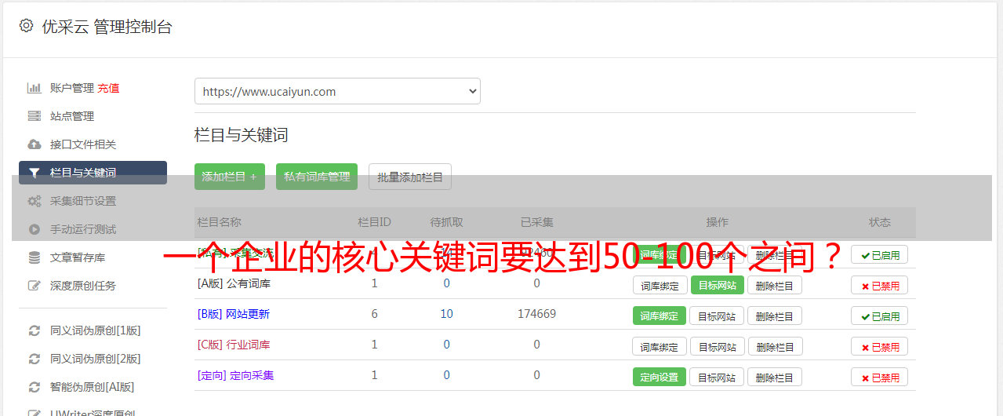Click the pending count 10 in 网站更新 row
Viewport: 1003px width, 416px height.
click(x=447, y=314)
